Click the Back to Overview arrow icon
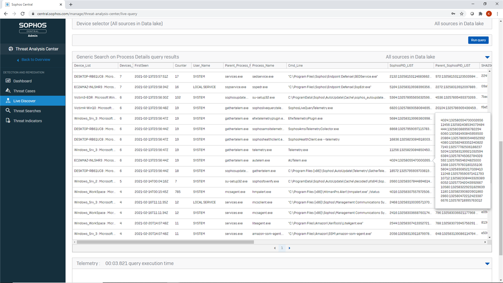 coord(18,60)
